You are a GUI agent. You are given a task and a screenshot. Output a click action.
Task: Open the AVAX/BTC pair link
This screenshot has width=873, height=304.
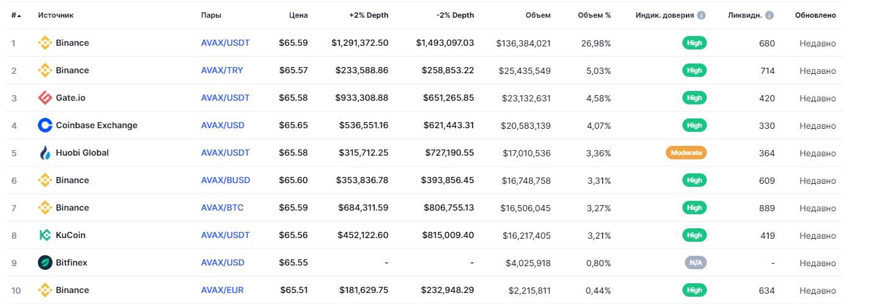coord(222,208)
